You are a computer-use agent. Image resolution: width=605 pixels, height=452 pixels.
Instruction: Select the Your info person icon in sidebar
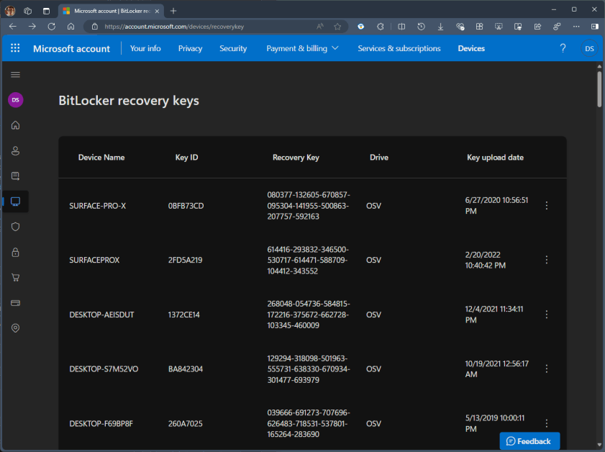pos(15,150)
